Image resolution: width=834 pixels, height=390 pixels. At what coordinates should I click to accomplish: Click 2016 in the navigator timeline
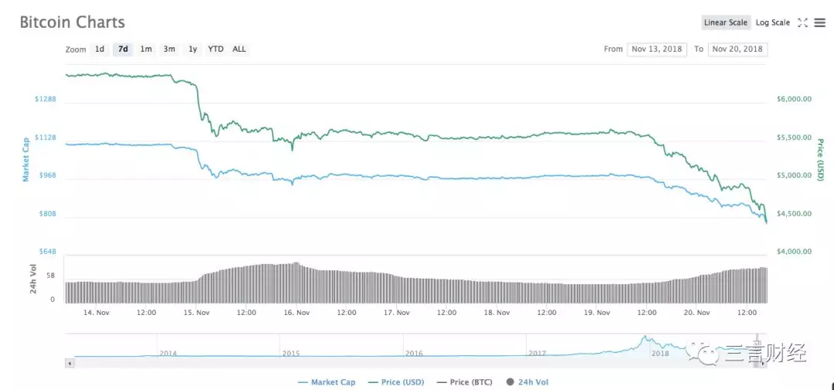(x=414, y=353)
